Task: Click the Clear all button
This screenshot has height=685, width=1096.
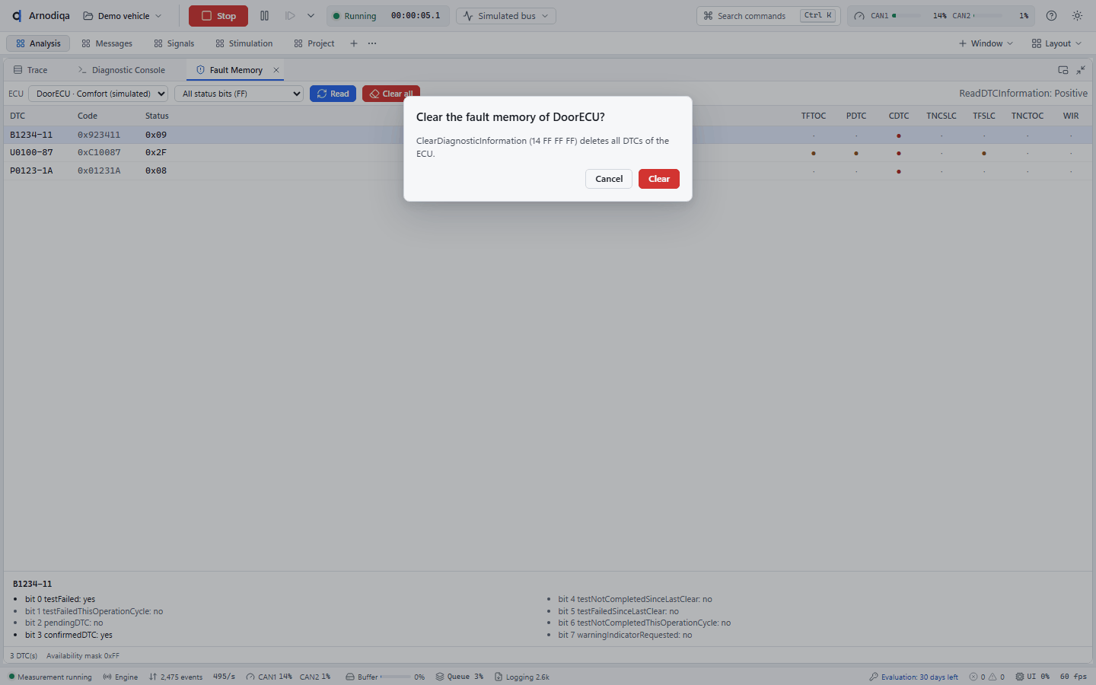Action: click(391, 94)
